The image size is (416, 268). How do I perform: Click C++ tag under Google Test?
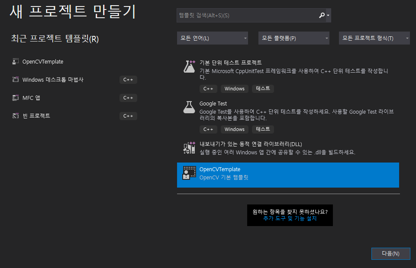(208, 129)
